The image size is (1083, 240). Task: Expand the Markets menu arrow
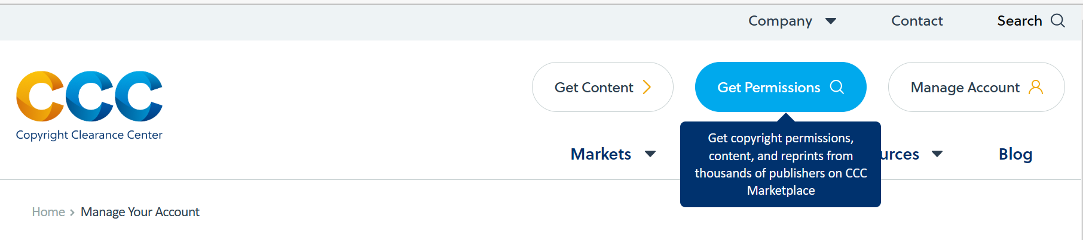pyautogui.click(x=650, y=154)
